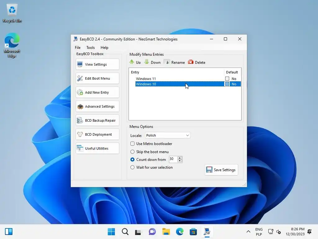Open the Windows Start menu
The width and height of the screenshot is (318, 239).
[111, 232]
